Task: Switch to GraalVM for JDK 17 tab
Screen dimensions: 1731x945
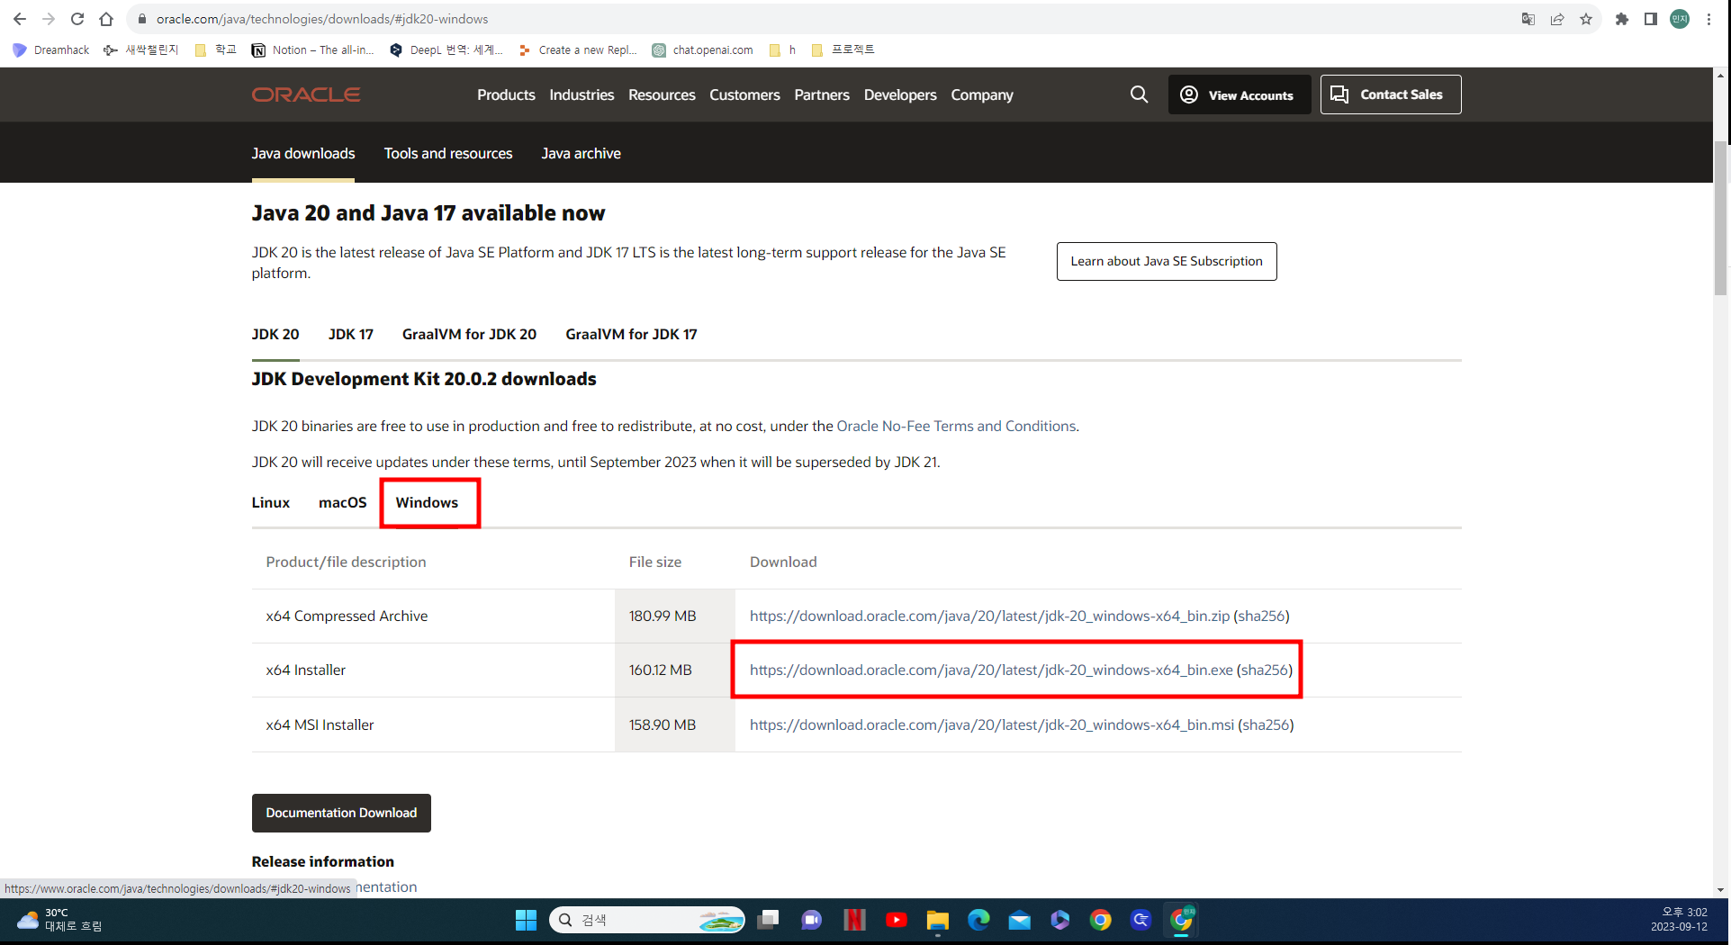Action: [631, 334]
